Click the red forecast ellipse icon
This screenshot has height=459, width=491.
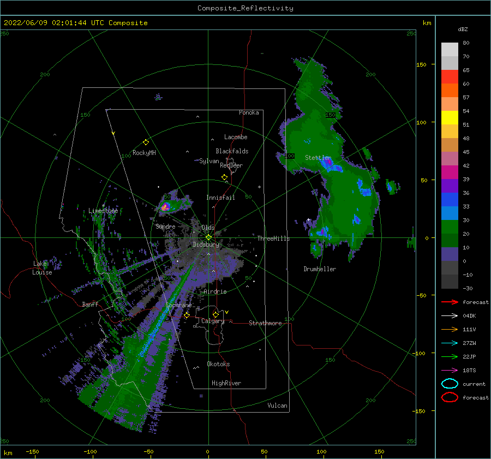click(x=450, y=397)
